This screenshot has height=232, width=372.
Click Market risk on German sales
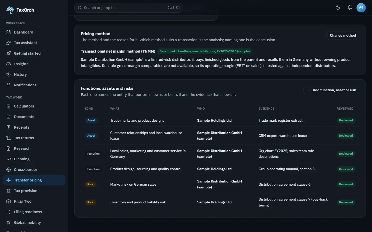[133, 184]
